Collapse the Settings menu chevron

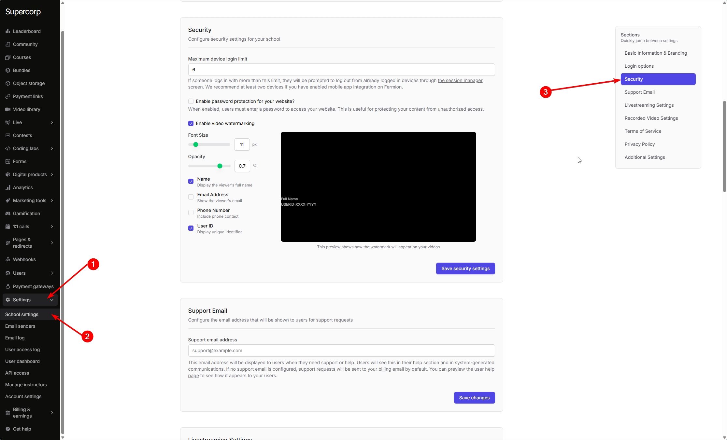click(x=52, y=300)
